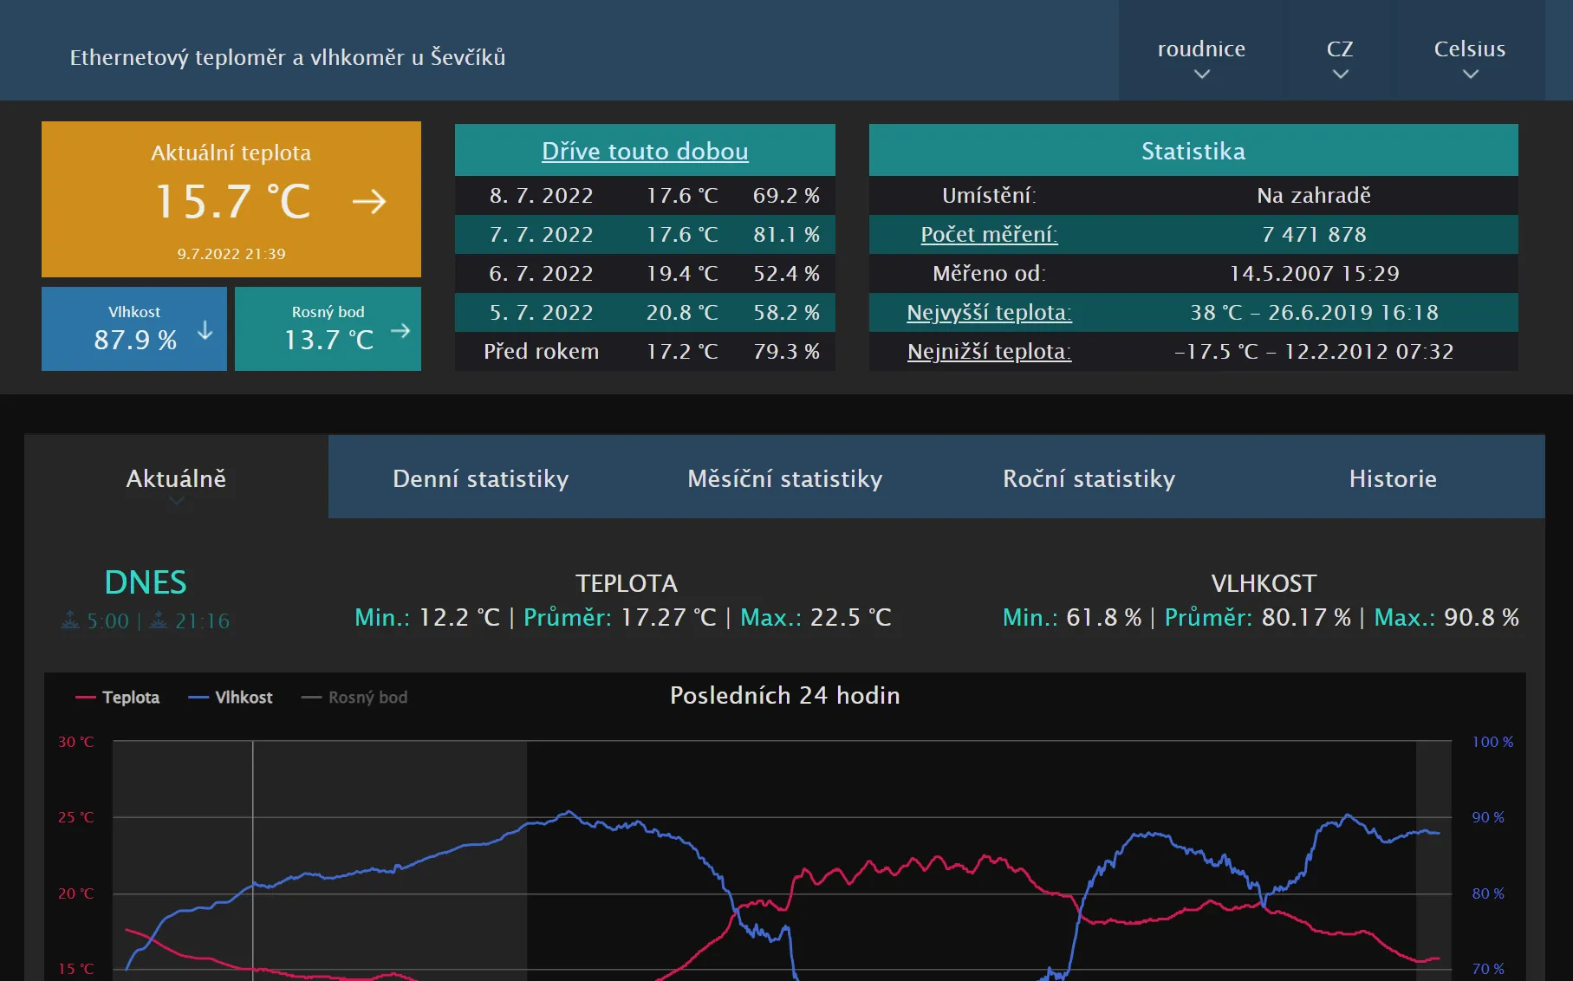The height and width of the screenshot is (981, 1573).
Task: Click the arrow icon on Rosný bod card
Action: [400, 330]
